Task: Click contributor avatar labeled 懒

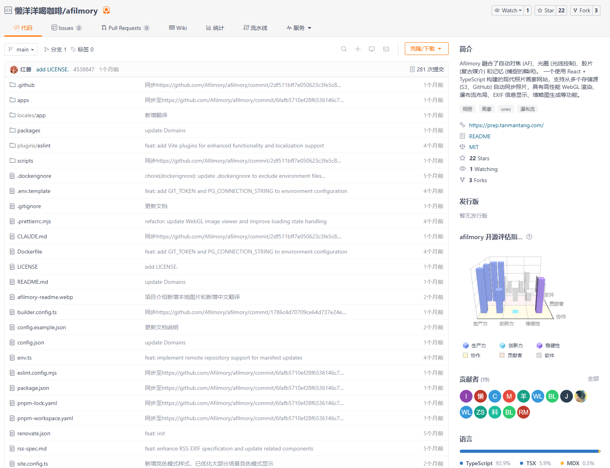Action: 481,396
